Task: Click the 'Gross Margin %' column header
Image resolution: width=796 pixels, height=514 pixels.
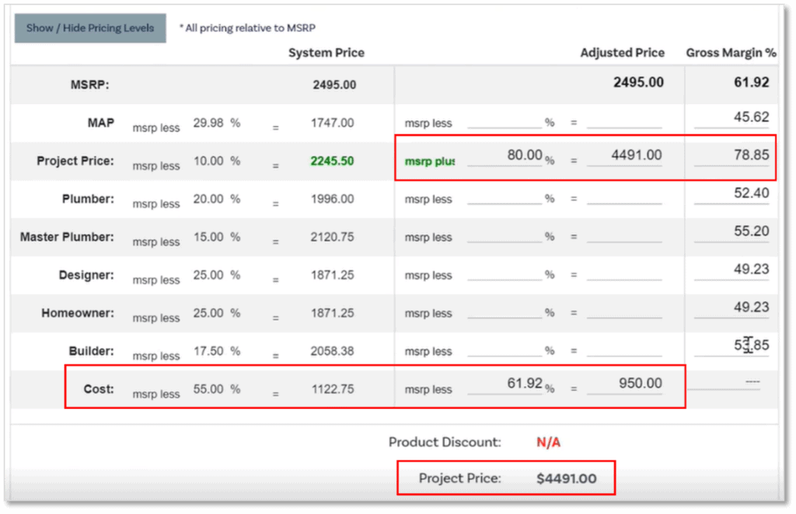Action: pyautogui.click(x=731, y=53)
